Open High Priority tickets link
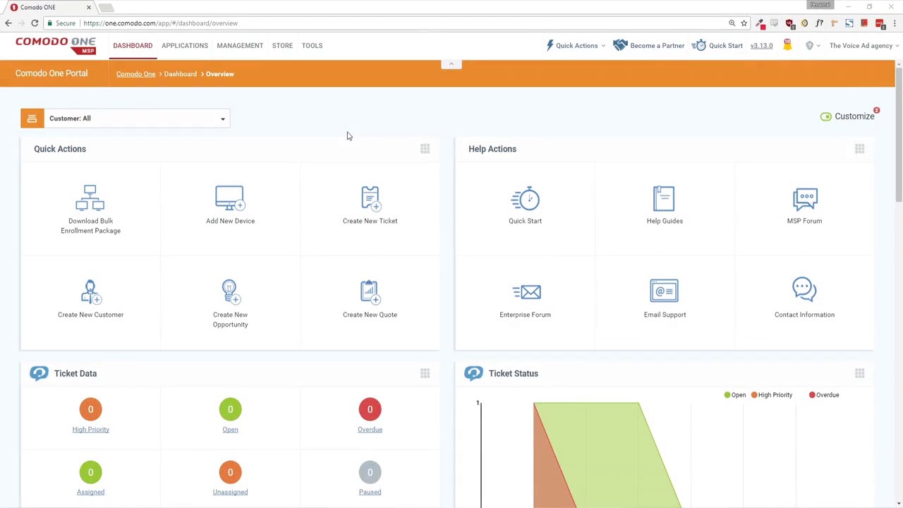Viewport: 903px width, 508px height. tap(90, 430)
